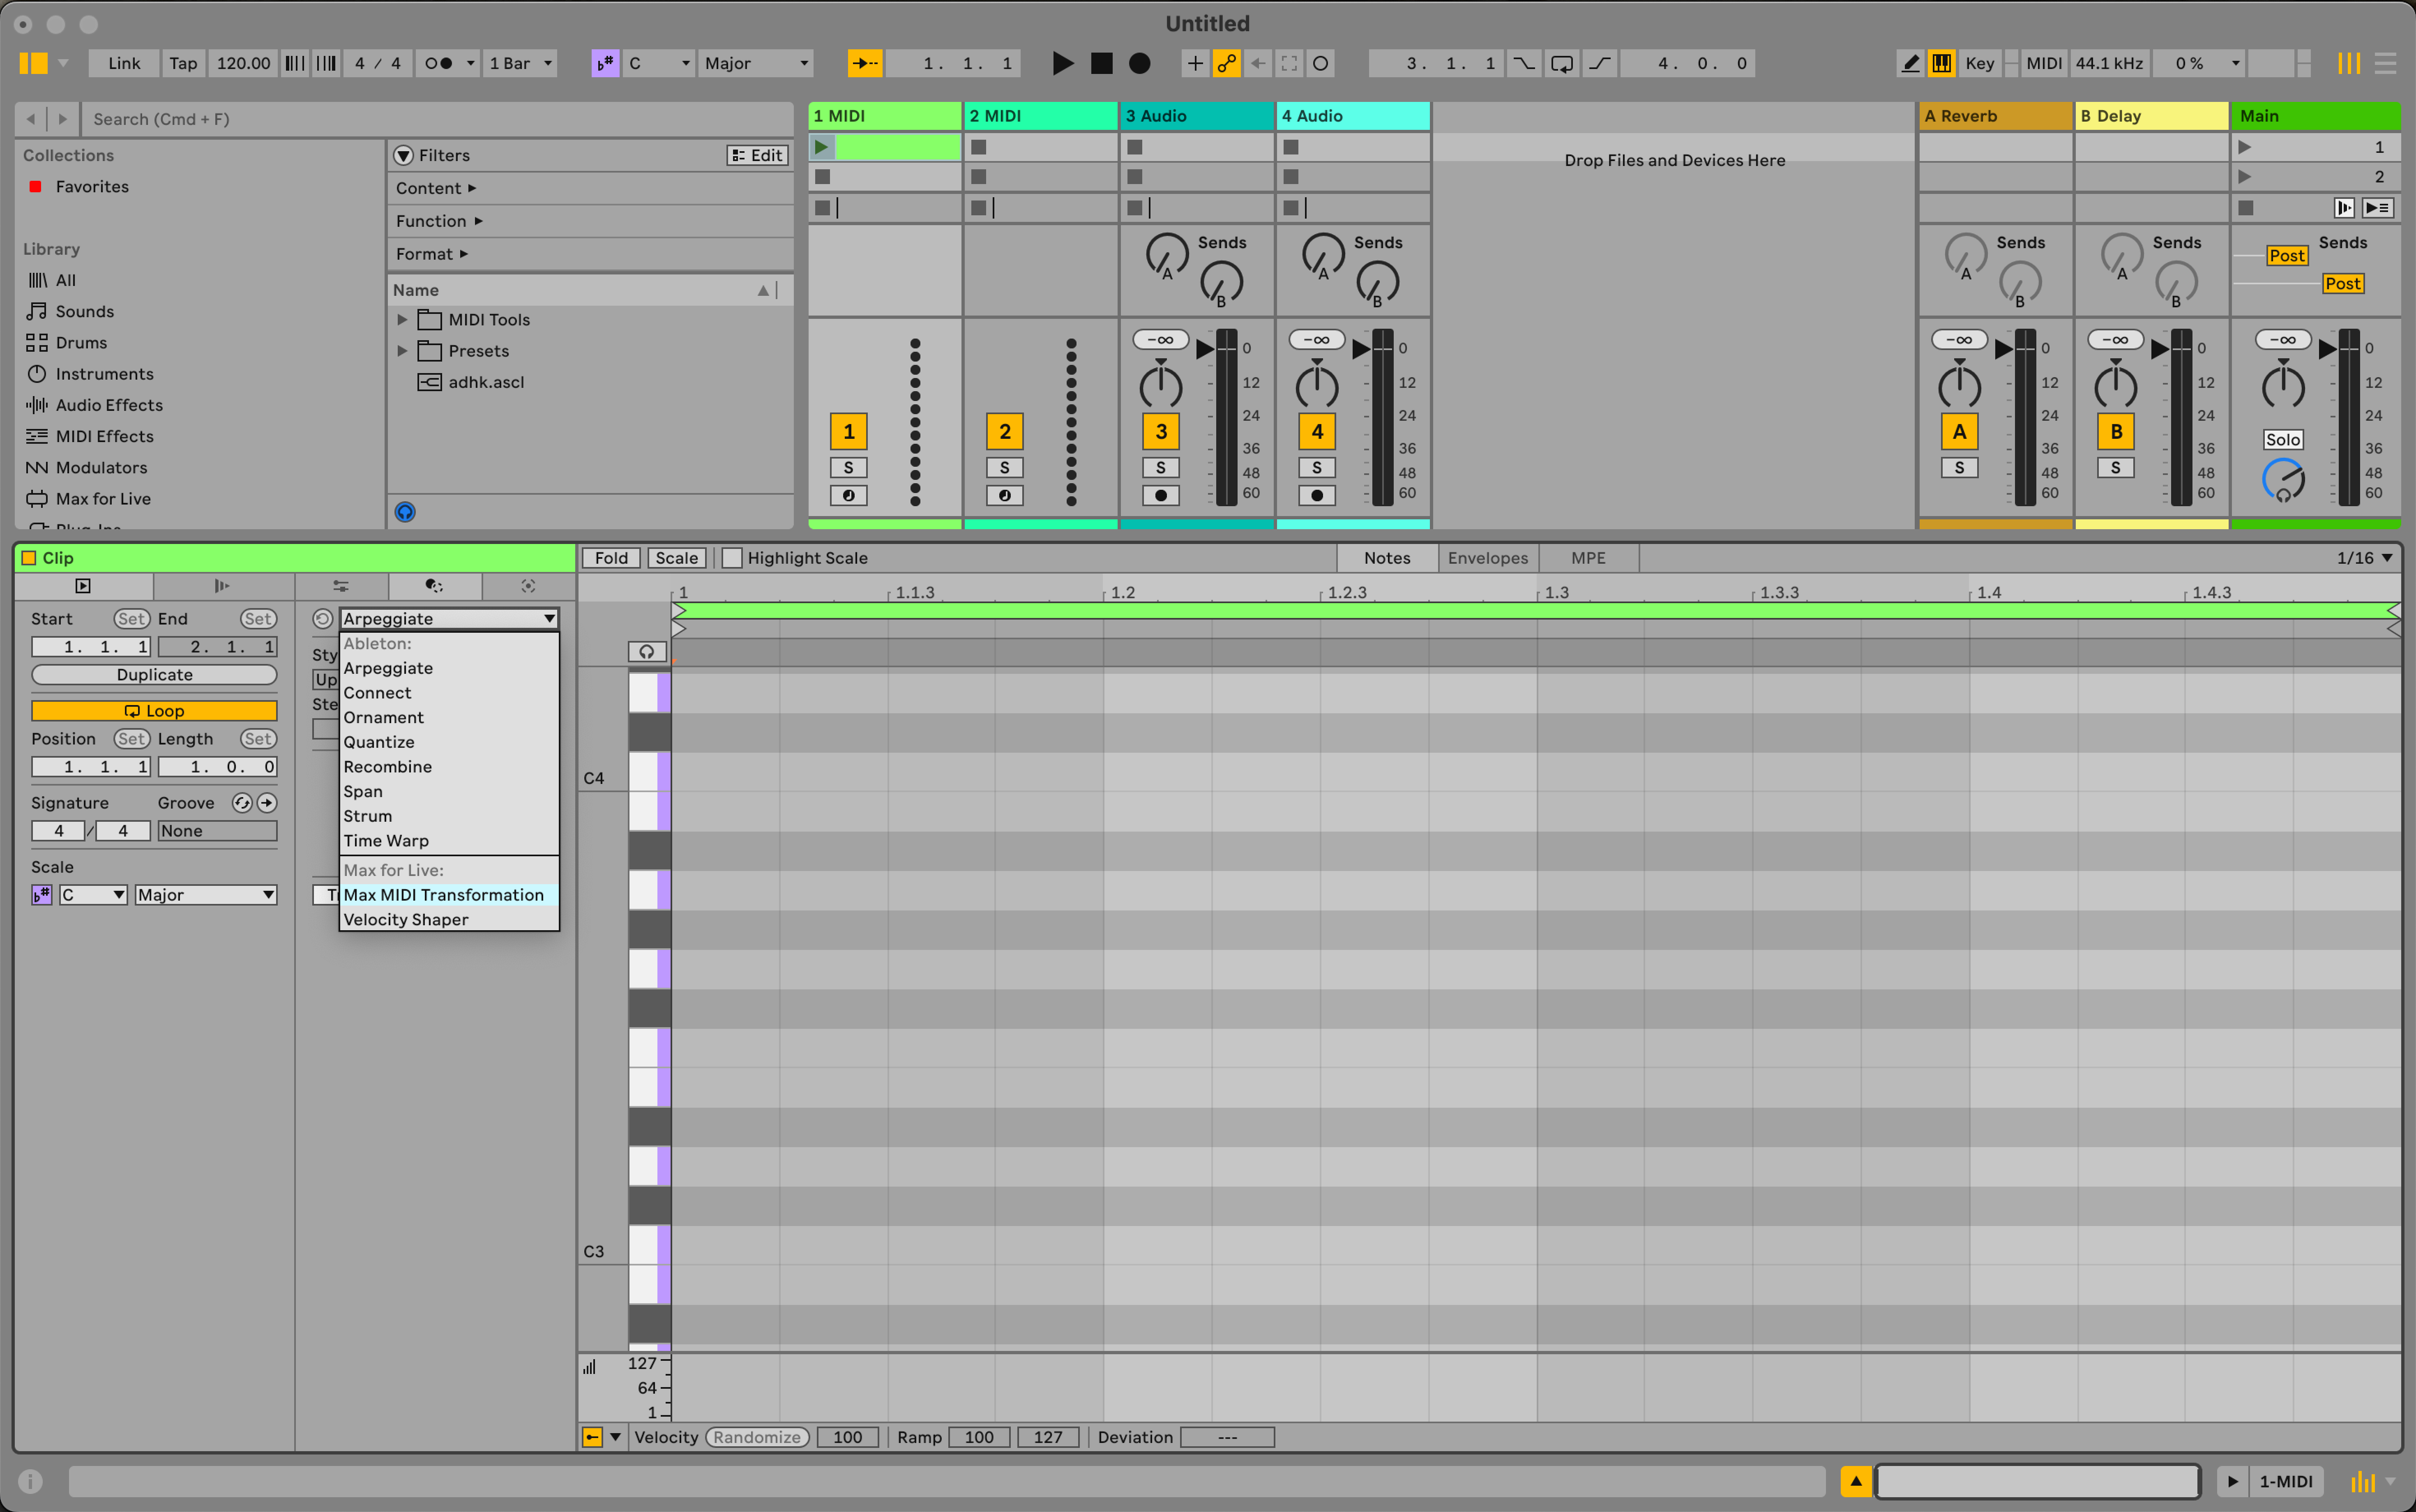Click the Re-enable Automation arrow icon

(x=1258, y=63)
